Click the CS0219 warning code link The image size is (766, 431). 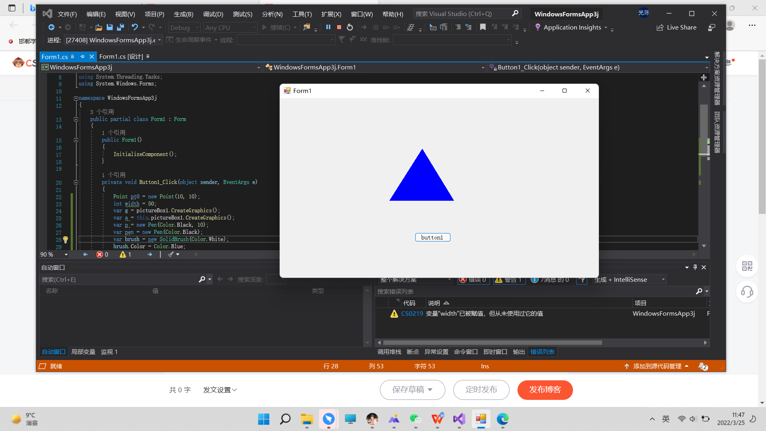point(412,314)
